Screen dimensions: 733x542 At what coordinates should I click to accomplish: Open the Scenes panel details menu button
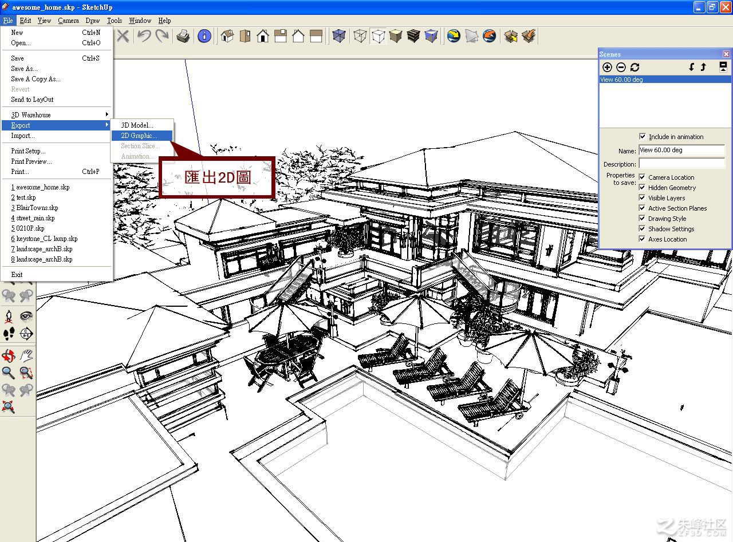pos(723,67)
